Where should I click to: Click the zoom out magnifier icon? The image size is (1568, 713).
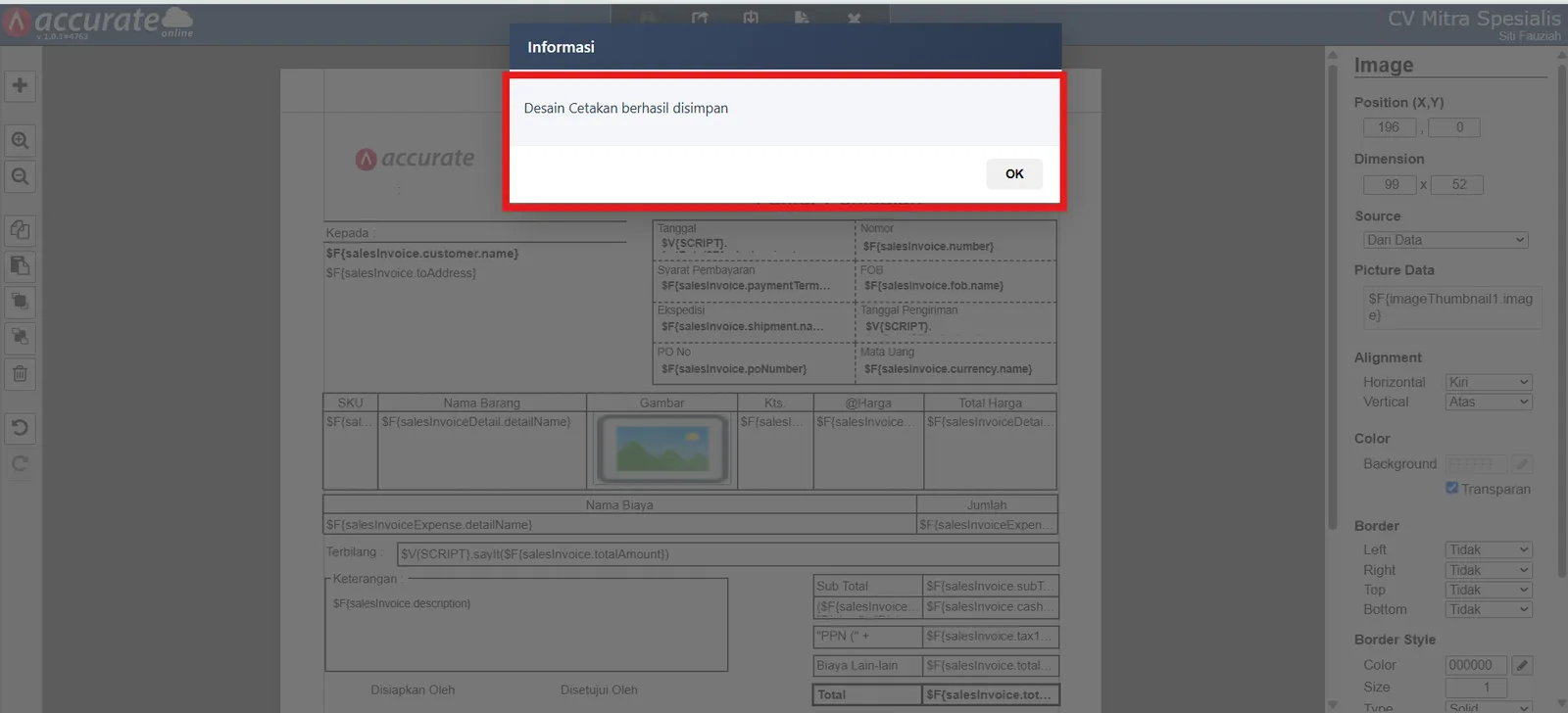point(20,176)
